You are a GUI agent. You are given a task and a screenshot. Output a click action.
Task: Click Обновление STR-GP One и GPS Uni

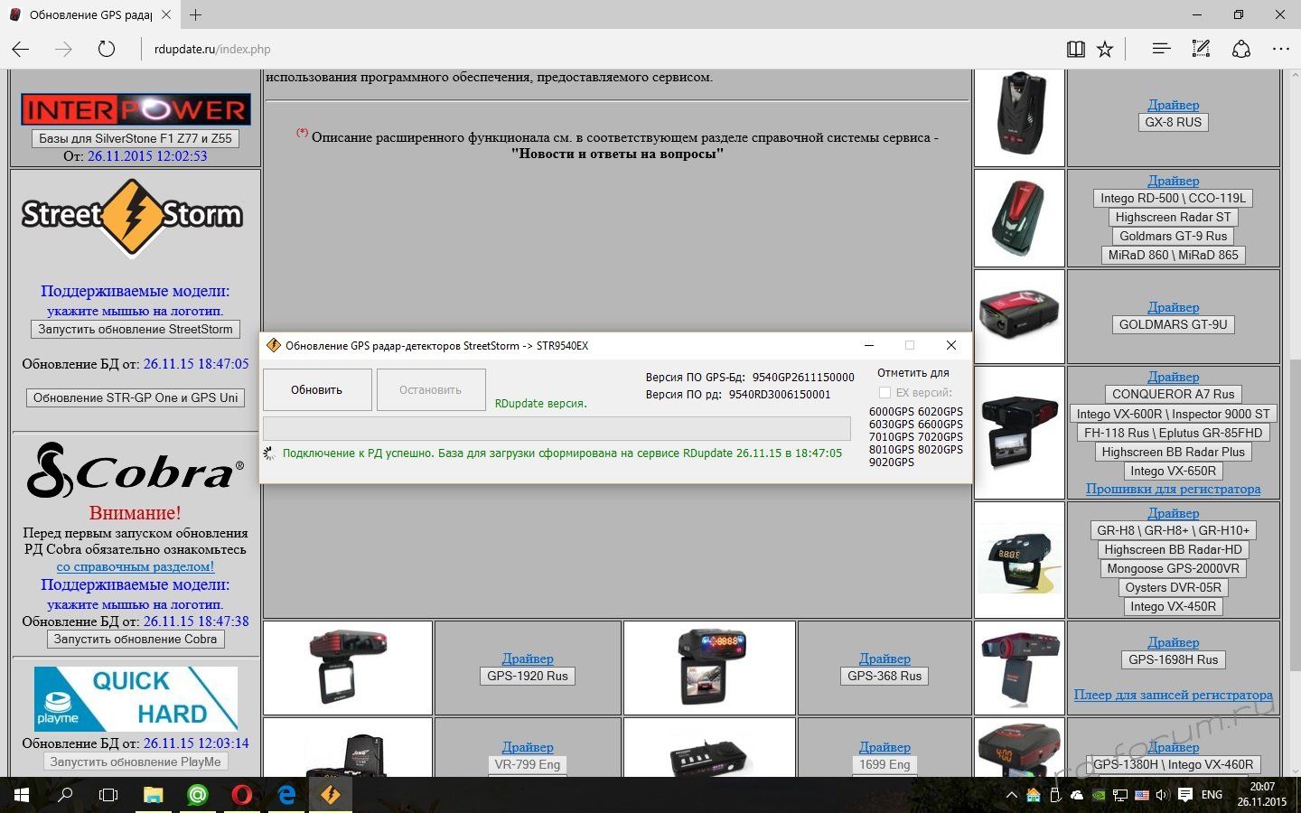point(136,397)
